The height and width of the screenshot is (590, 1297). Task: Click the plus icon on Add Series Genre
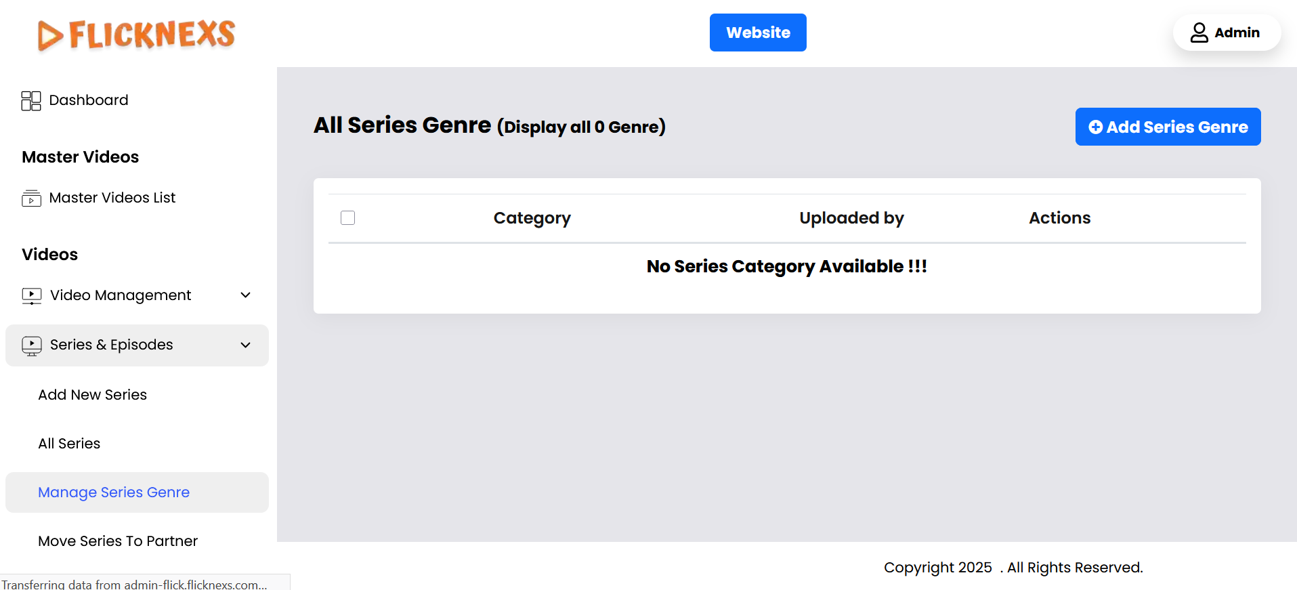pos(1095,127)
